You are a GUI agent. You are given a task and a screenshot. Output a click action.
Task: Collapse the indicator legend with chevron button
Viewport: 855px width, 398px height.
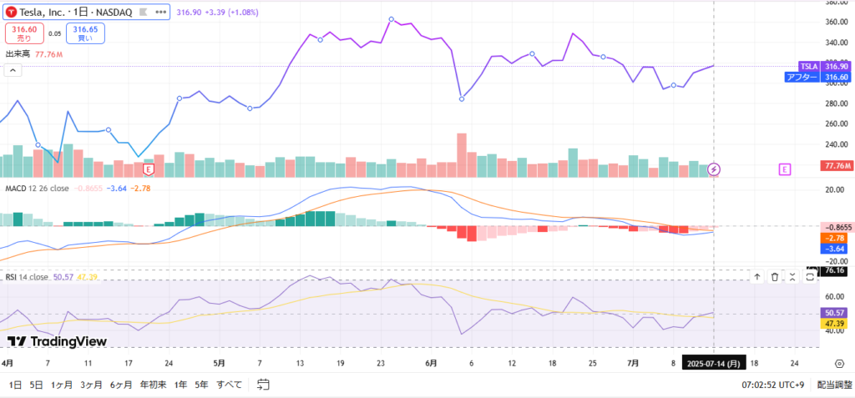13,70
